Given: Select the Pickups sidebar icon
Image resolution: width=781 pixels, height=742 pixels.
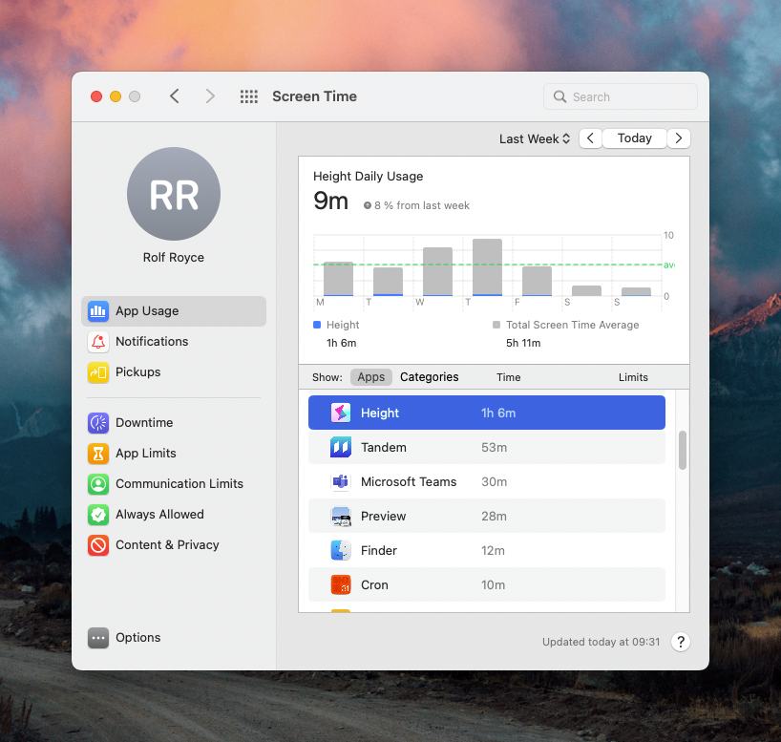Looking at the screenshot, I should coord(98,372).
